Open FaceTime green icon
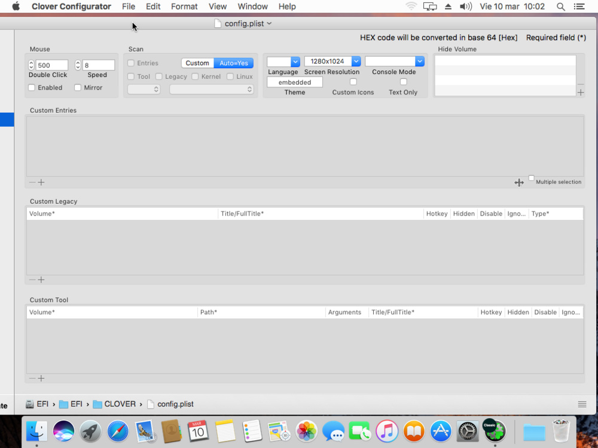This screenshot has width=598, height=448. [359, 431]
